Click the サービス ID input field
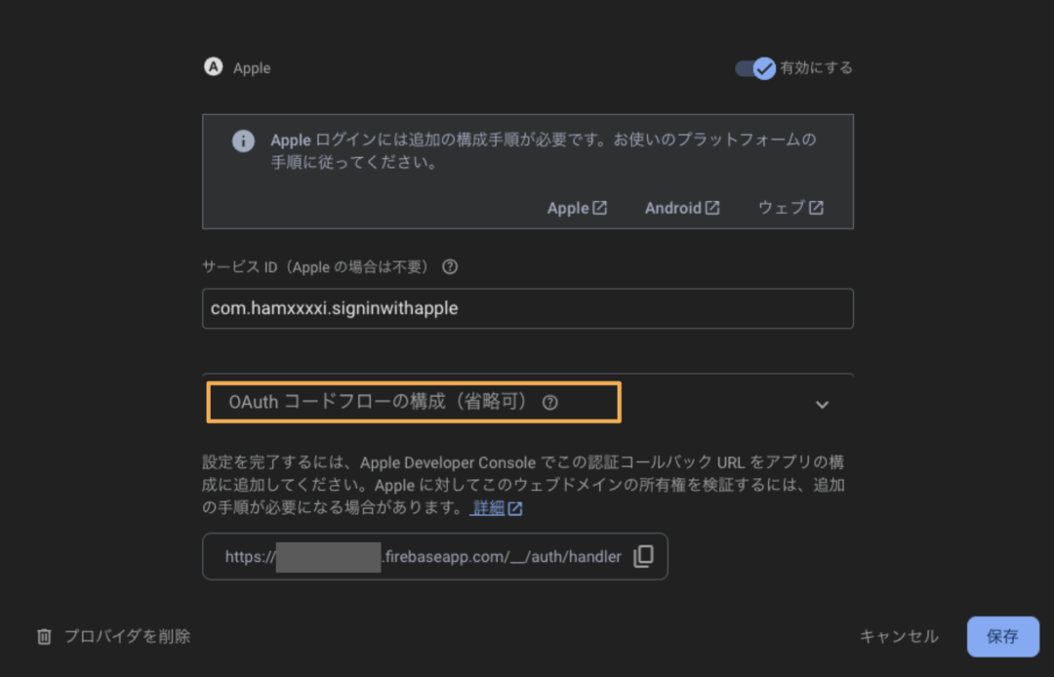The height and width of the screenshot is (677, 1054). click(528, 308)
